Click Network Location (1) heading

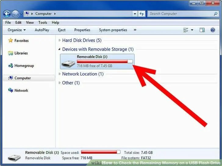(83, 74)
